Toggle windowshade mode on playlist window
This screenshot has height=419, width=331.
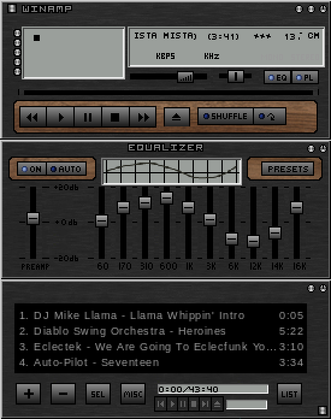(311, 288)
